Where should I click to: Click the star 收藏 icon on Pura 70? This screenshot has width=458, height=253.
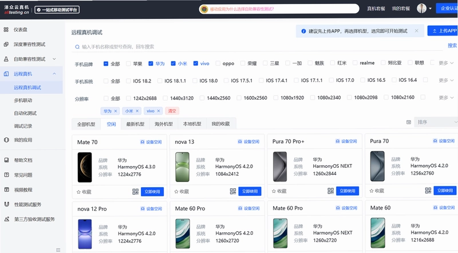371,191
